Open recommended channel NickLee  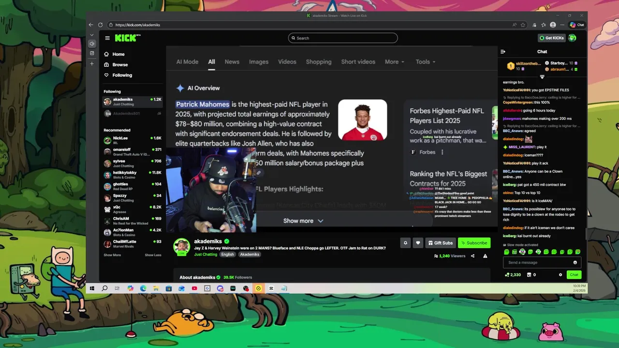133,140
